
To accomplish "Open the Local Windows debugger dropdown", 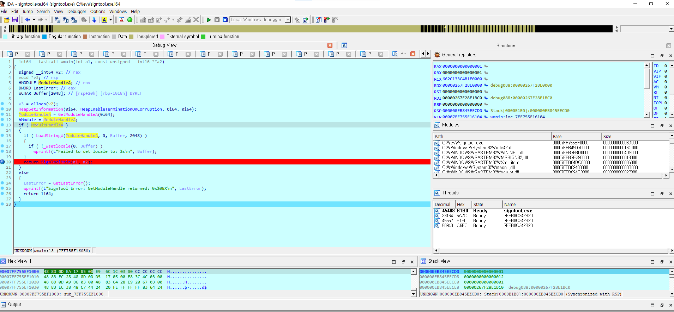I will (288, 20).
